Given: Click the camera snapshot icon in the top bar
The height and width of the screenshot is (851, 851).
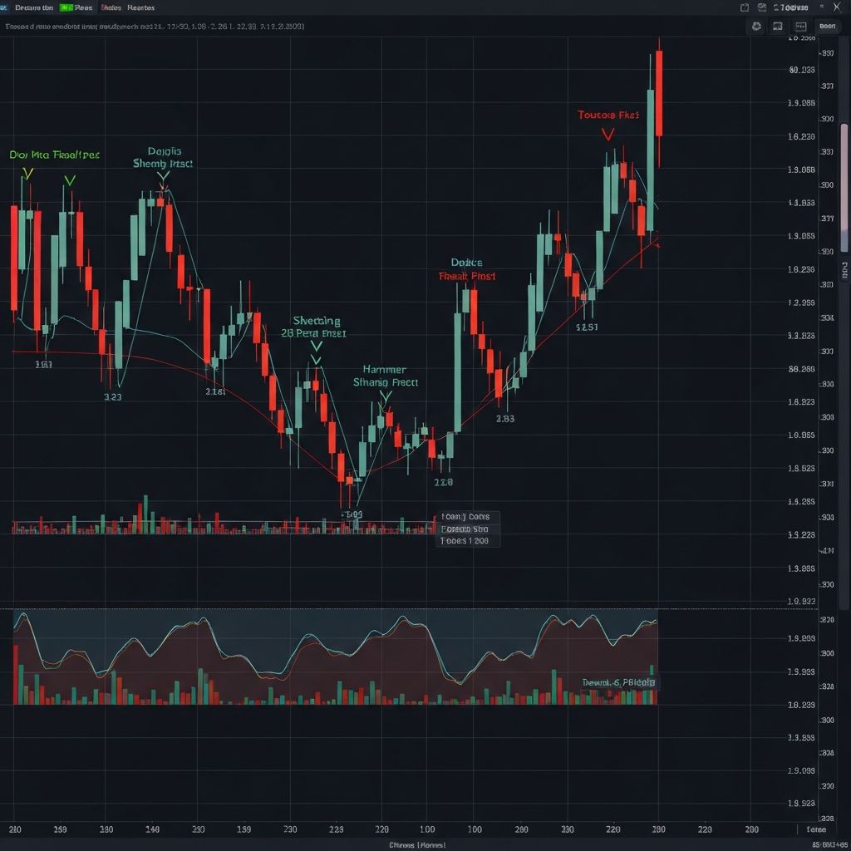Looking at the screenshot, I should coord(761,7).
